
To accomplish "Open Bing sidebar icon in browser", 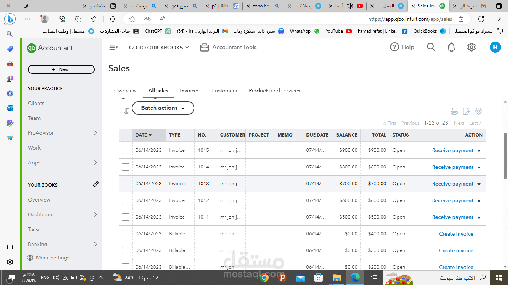I will pos(10,19).
